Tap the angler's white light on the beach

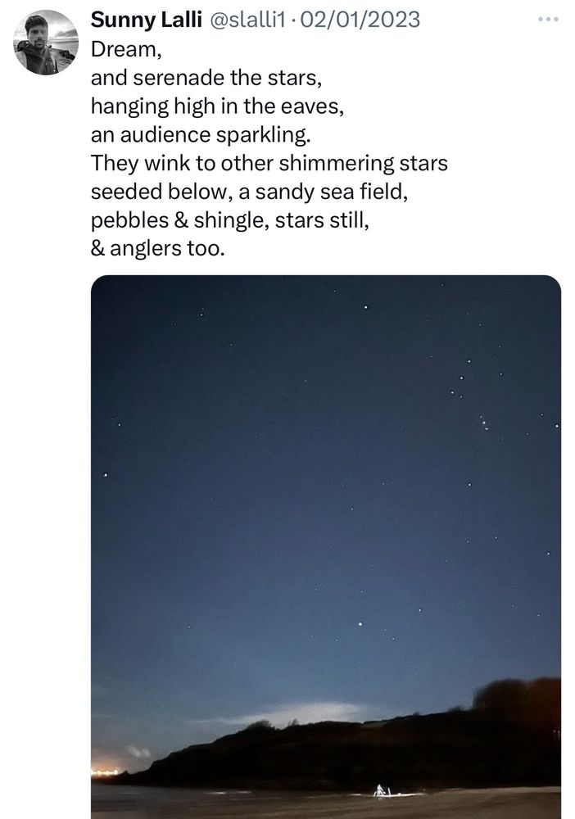pos(381,790)
